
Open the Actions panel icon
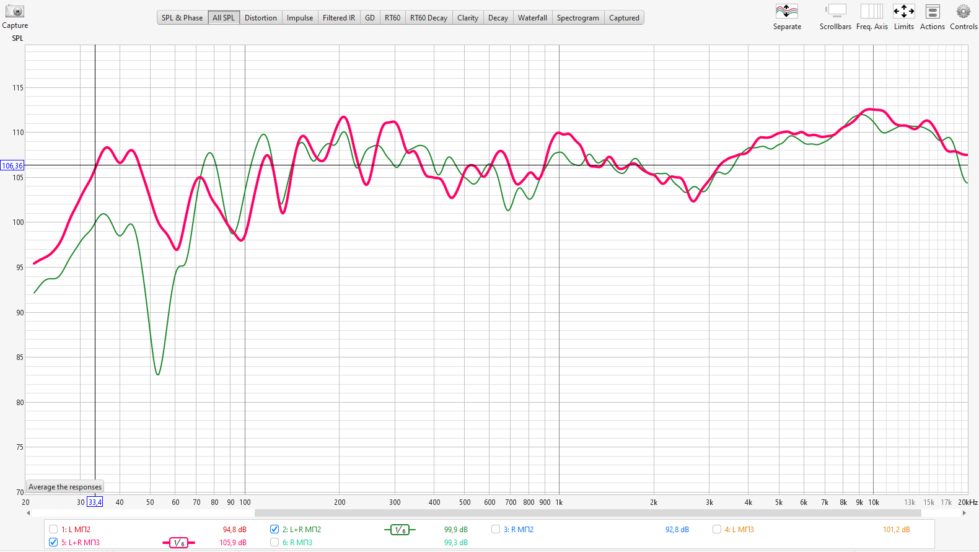[x=932, y=12]
